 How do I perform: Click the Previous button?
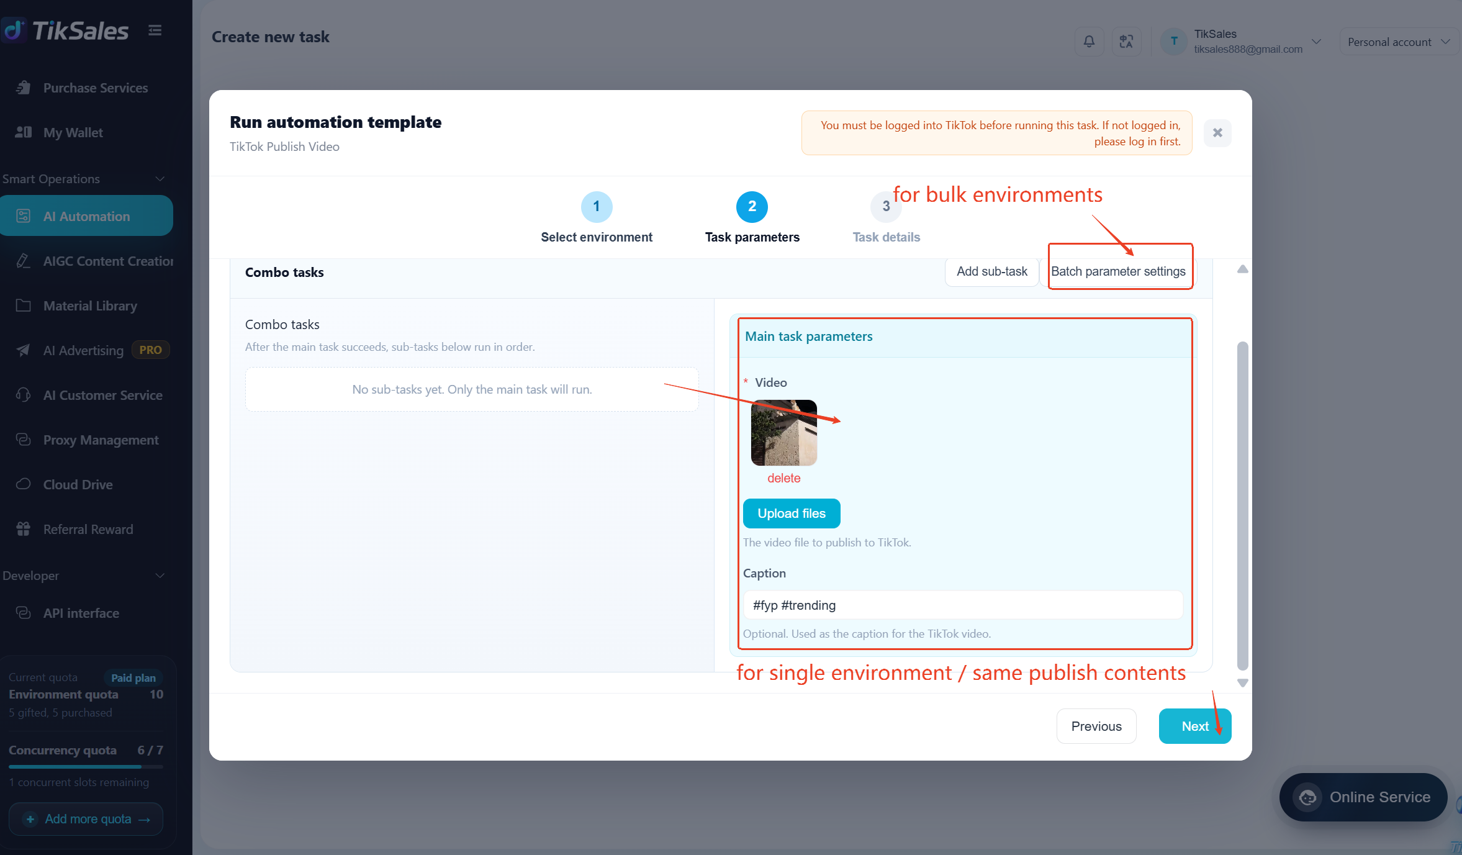click(1096, 726)
